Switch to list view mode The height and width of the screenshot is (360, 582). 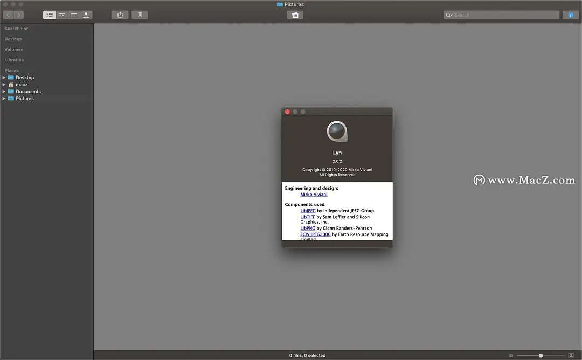74,15
